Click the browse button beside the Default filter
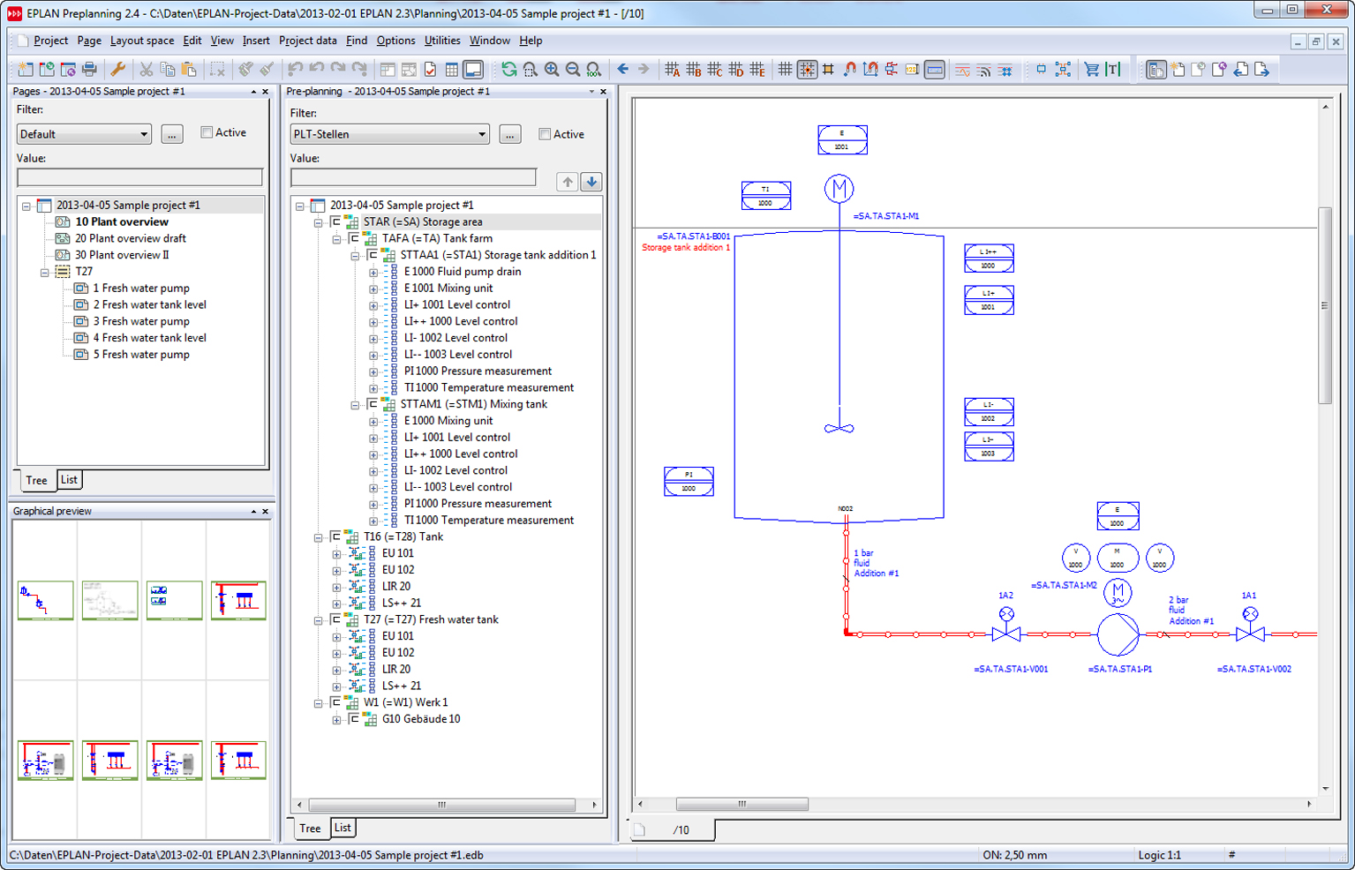The width and height of the screenshot is (1355, 870). [x=171, y=133]
